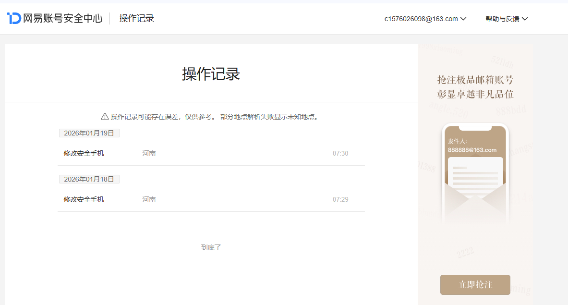Click the 抢注极品邮箱账号 ad headline
568x305 pixels.
pos(475,80)
